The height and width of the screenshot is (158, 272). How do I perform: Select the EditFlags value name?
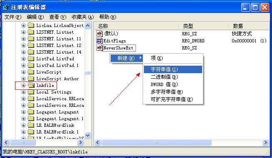(x=115, y=41)
